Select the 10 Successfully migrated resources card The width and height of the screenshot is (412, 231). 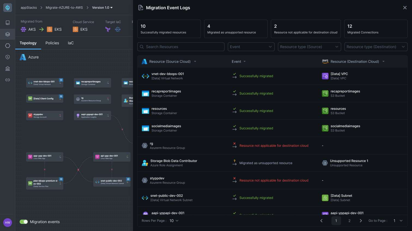169,29
